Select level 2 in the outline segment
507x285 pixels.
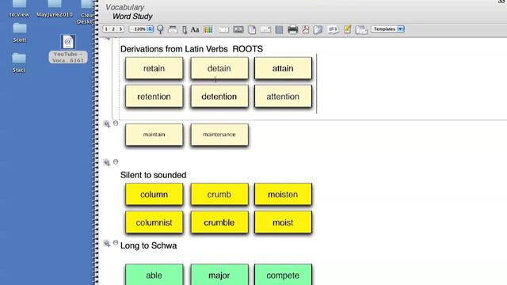(x=113, y=29)
